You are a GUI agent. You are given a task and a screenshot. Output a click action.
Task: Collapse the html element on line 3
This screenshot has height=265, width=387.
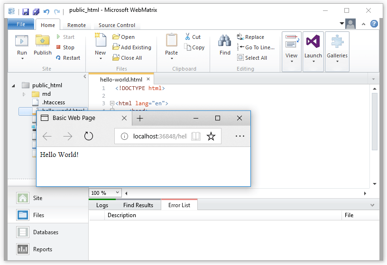pyautogui.click(x=112, y=103)
